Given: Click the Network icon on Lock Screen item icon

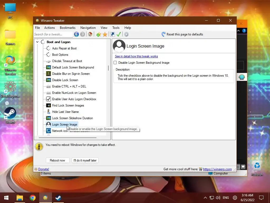Looking at the screenshot, I should tap(49, 131).
